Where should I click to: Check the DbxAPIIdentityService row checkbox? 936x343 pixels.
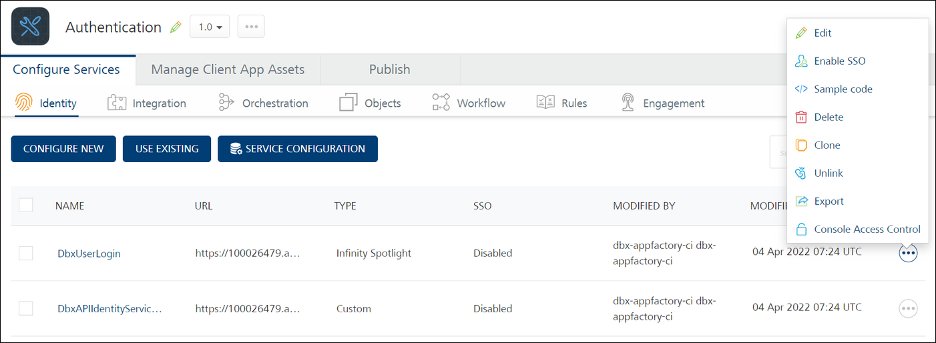coord(26,308)
